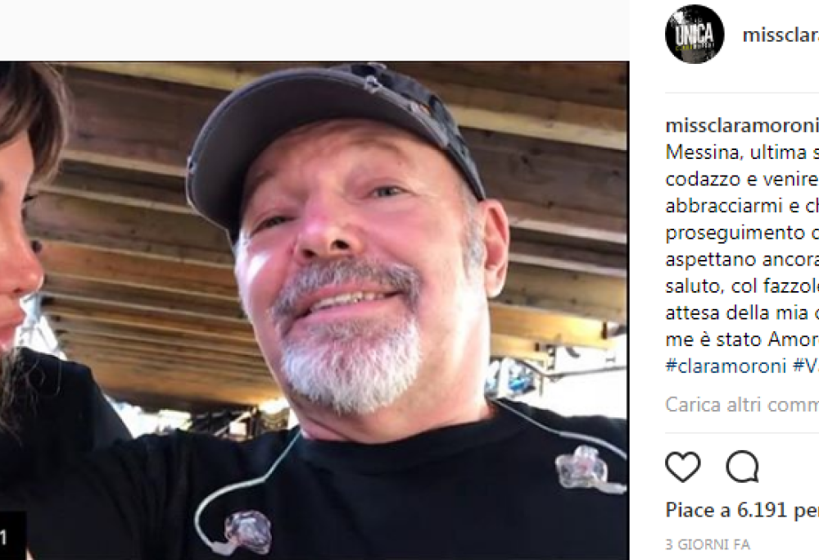Click the bold missclaramoroni username in the caption
The image size is (819, 560).
click(x=742, y=126)
